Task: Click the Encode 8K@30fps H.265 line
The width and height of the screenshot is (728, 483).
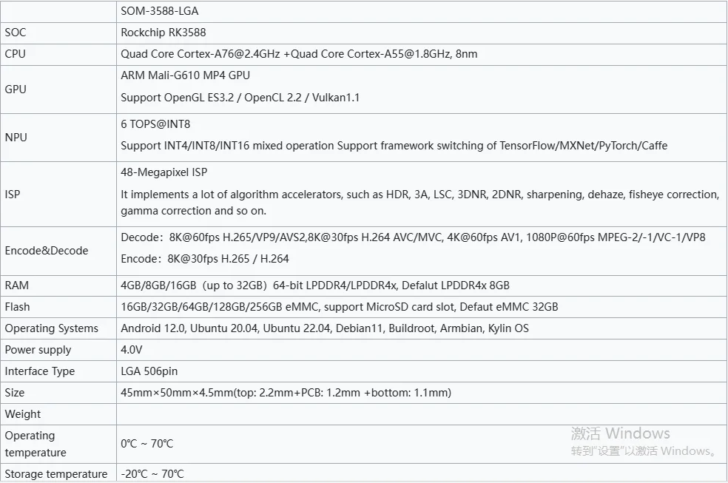Action: pos(205,259)
